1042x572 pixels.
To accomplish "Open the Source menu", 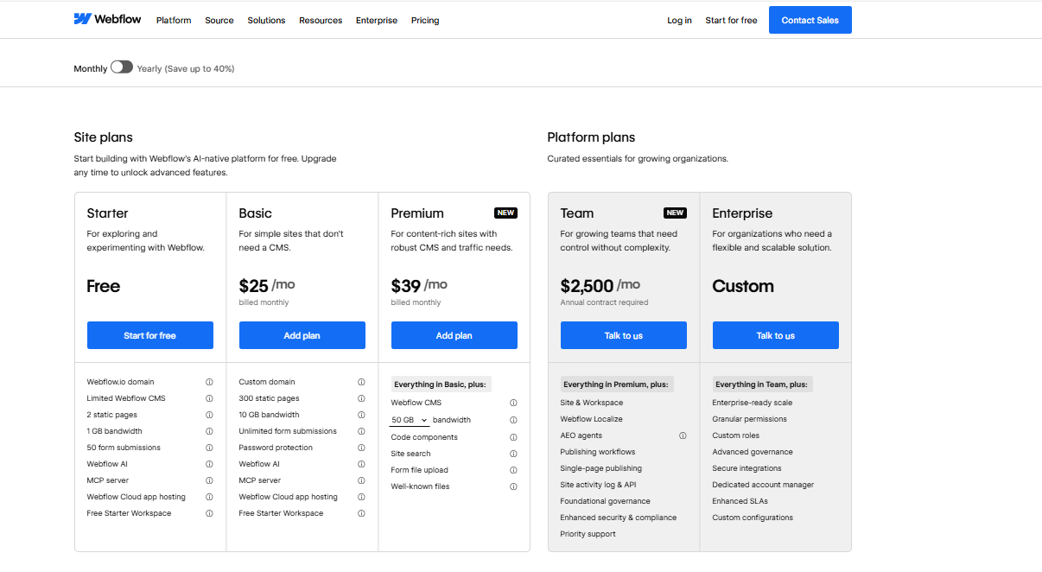I will pyautogui.click(x=219, y=20).
